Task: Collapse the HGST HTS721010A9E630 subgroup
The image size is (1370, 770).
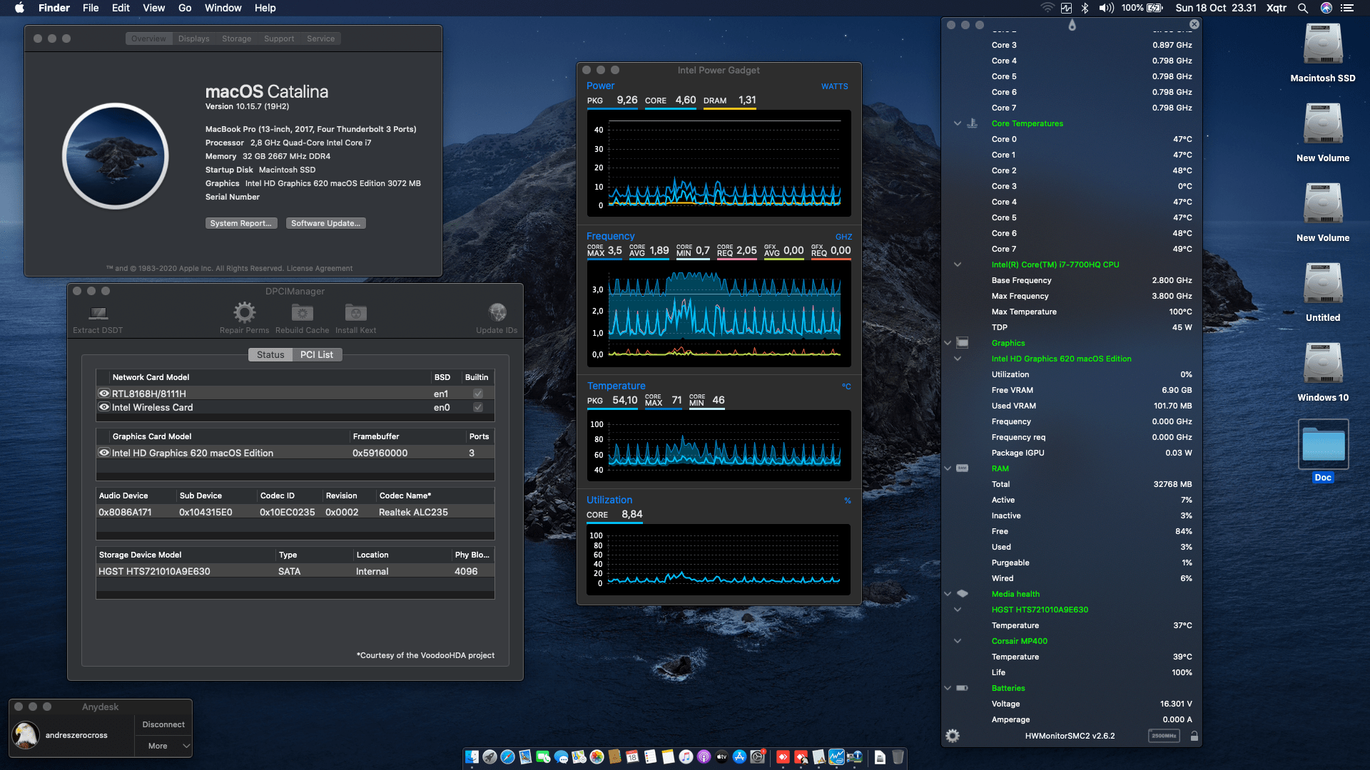Action: tap(958, 610)
